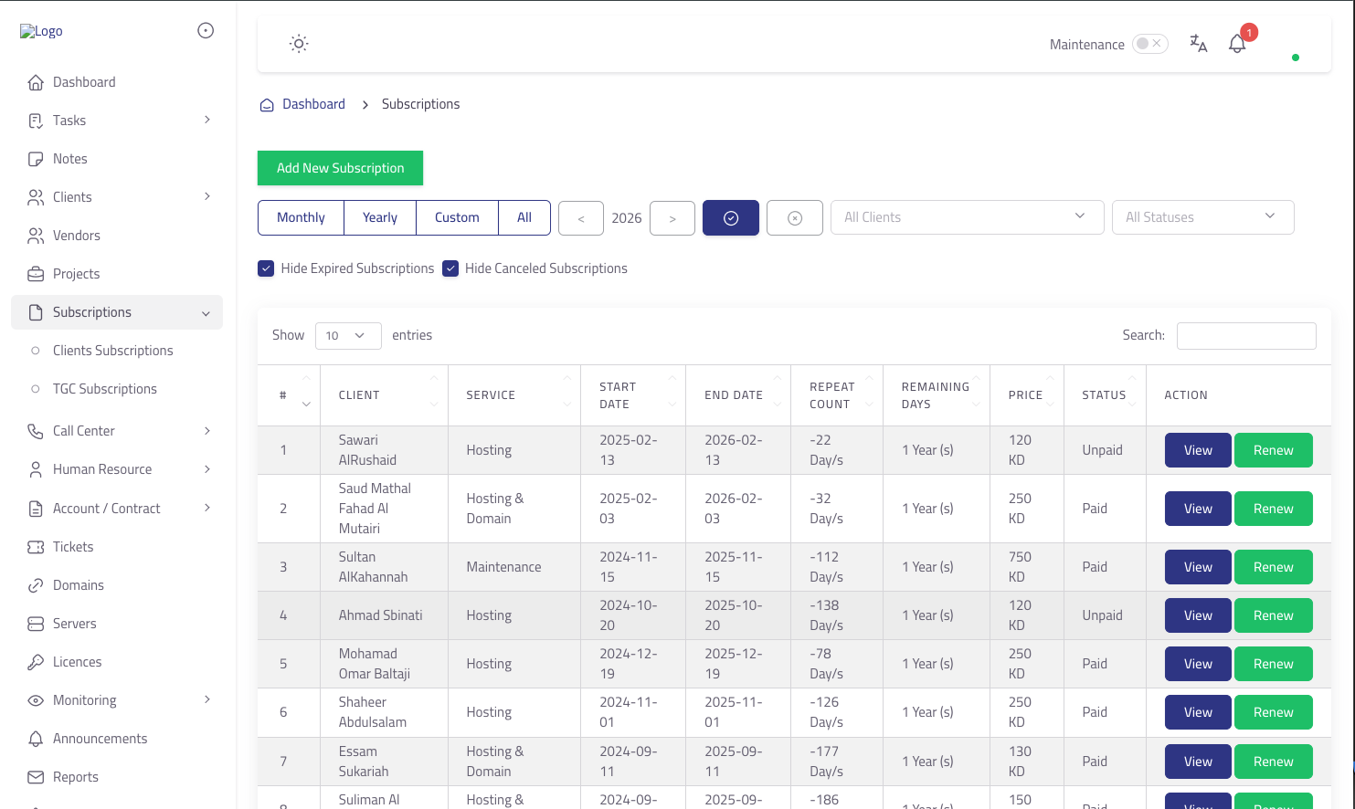This screenshot has height=809, width=1355.
Task: Switch theme with the sun icon
Action: pyautogui.click(x=299, y=44)
